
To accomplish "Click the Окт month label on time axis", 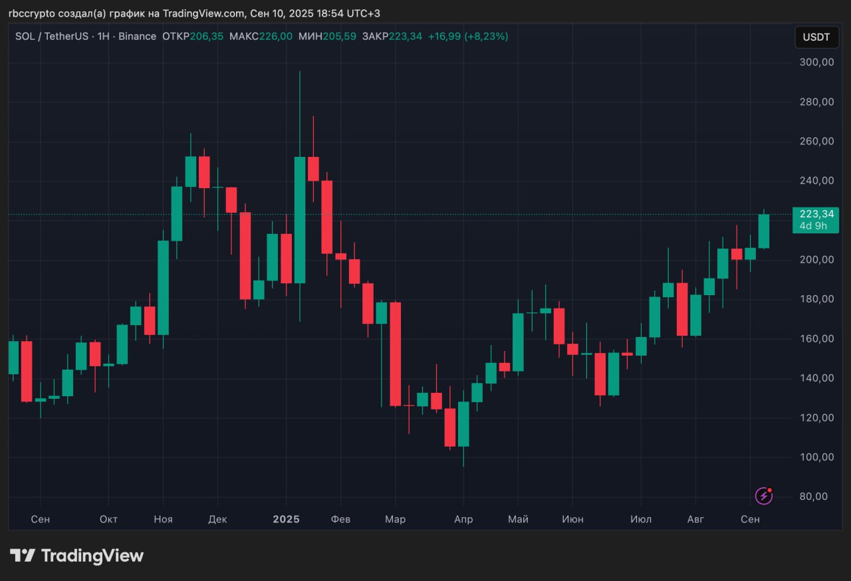I will [108, 519].
